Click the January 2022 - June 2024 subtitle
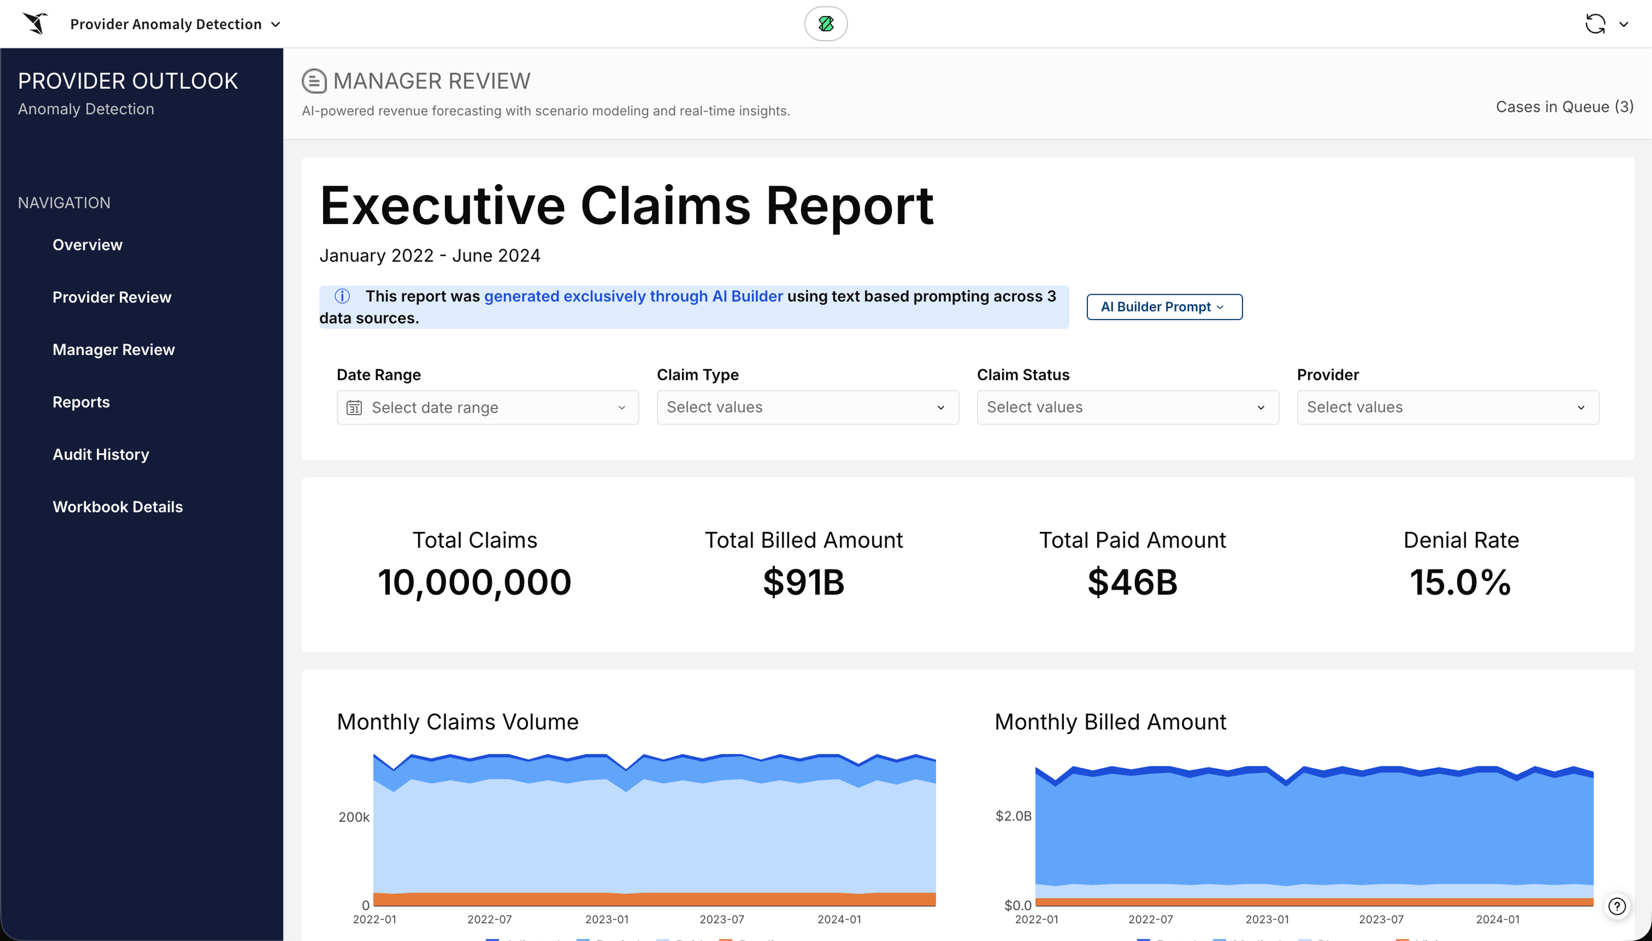1652x941 pixels. (430, 256)
